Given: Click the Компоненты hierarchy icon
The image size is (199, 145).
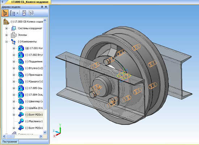Looking at the screenshot, I should point(13,42).
